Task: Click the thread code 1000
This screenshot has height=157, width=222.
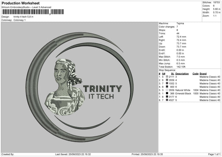Action: coord(196,94)
